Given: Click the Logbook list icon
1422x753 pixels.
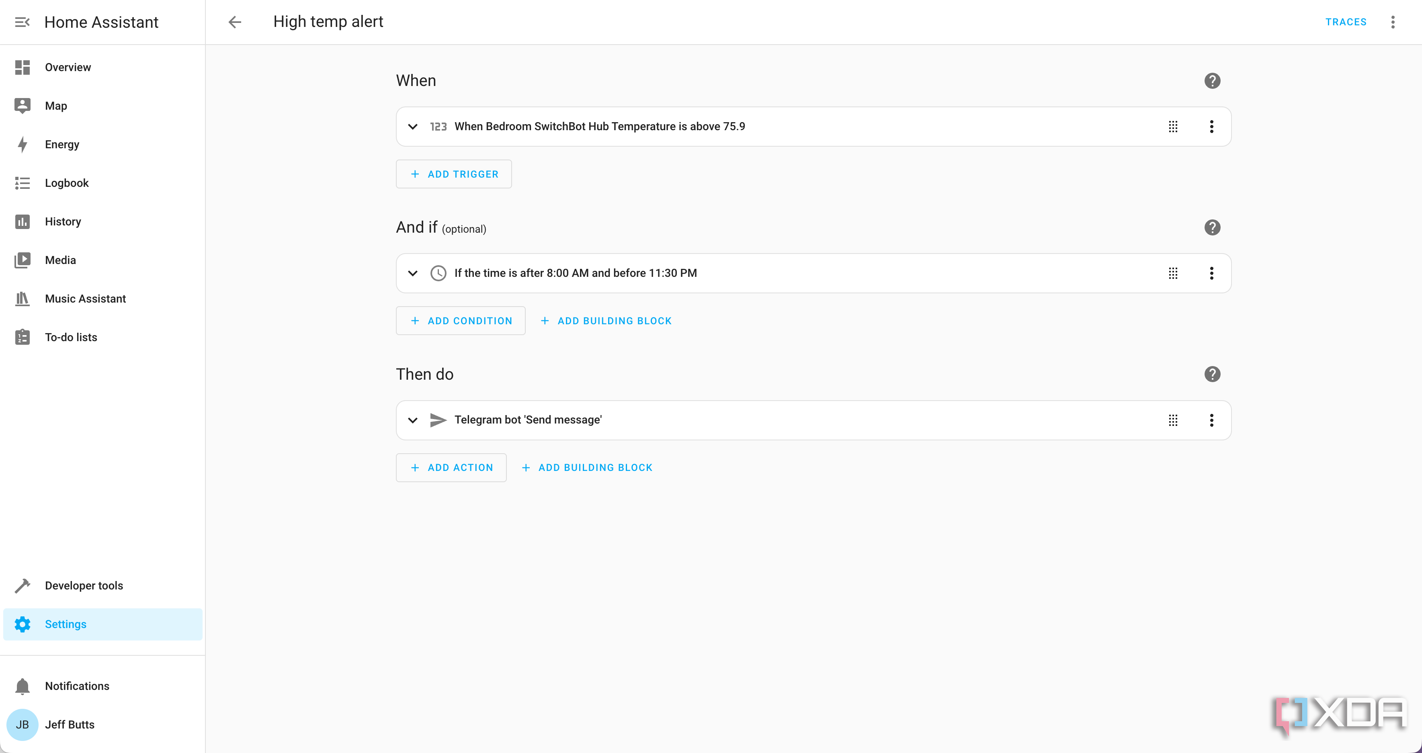Looking at the screenshot, I should coord(22,183).
